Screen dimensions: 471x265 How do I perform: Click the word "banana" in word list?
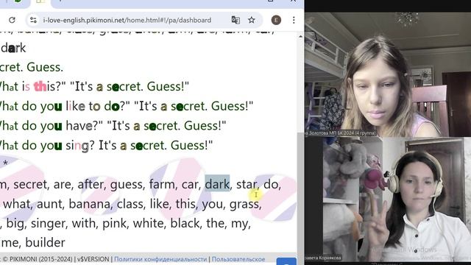click(x=90, y=204)
